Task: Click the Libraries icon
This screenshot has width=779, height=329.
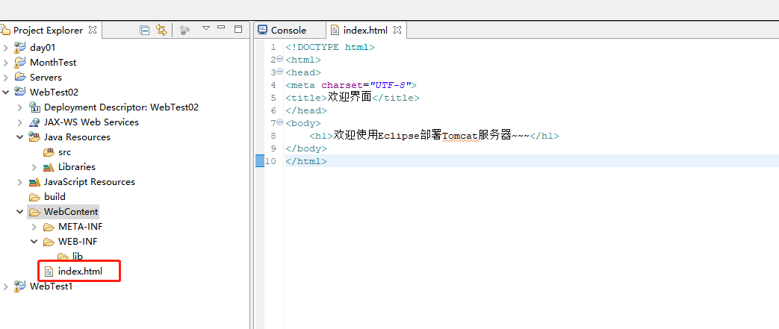Action: tap(49, 167)
